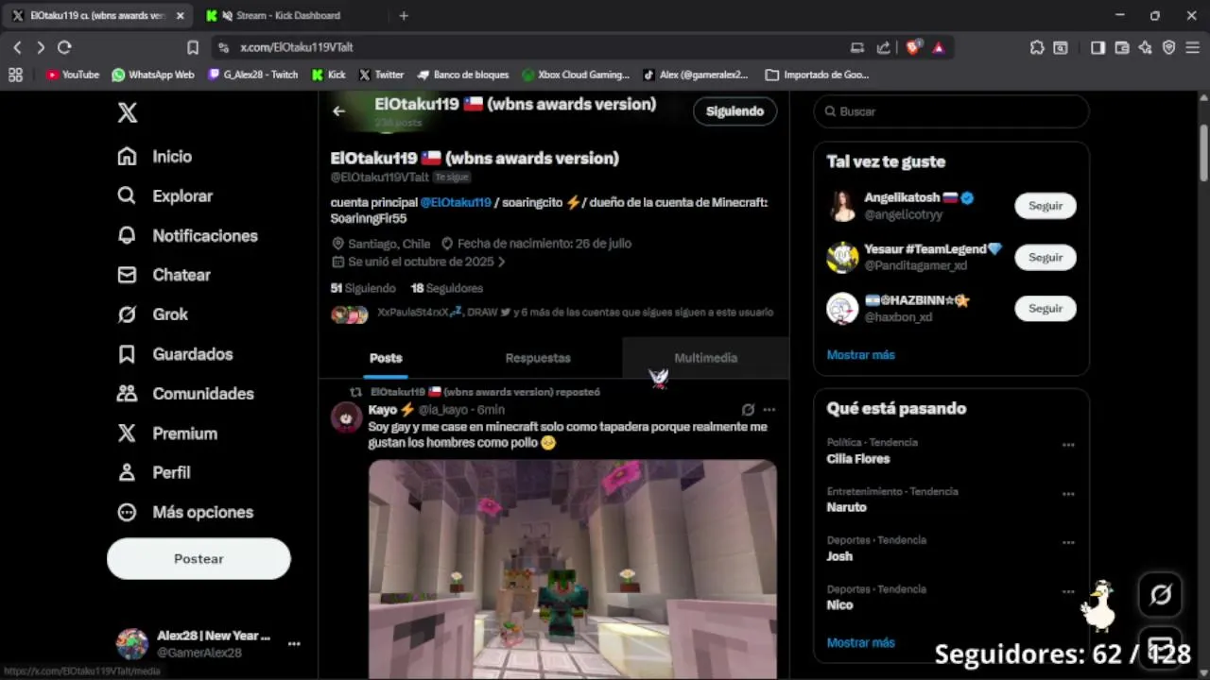Click the Postear button
Viewport: 1210px width, 680px height.
(199, 559)
